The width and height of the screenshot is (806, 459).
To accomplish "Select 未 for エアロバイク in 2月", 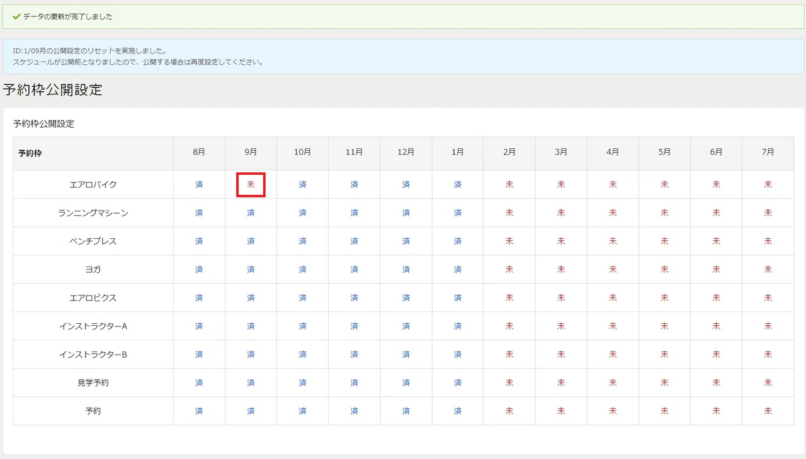I will (509, 185).
